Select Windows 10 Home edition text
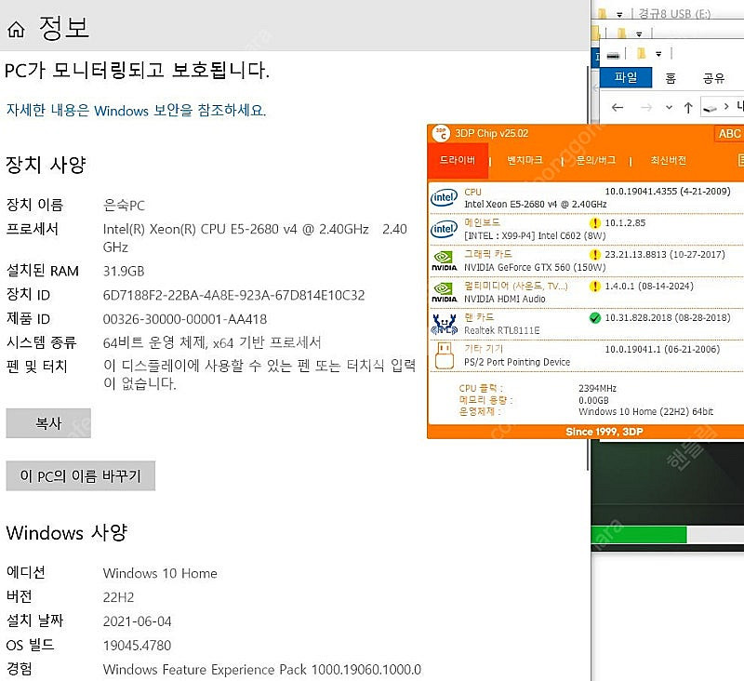The height and width of the screenshot is (681, 744). (160, 573)
